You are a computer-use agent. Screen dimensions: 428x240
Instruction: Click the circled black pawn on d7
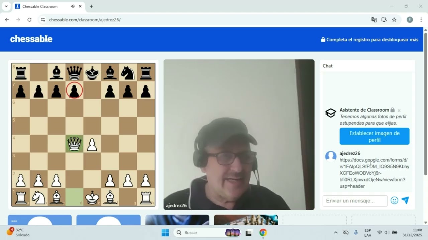[74, 90]
